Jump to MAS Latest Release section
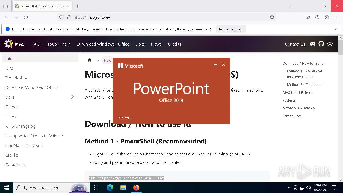 [x=298, y=92]
